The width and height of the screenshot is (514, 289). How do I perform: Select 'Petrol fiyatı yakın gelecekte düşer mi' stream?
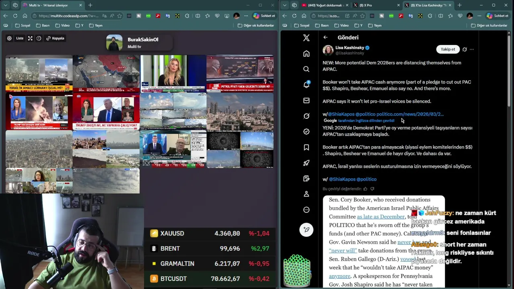(240, 73)
